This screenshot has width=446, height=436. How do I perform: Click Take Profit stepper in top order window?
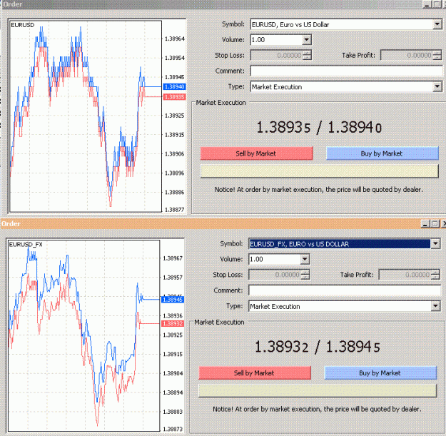tap(437, 55)
